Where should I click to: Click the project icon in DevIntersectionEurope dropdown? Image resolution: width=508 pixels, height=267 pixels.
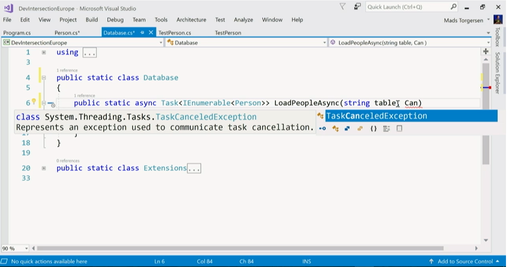click(x=6, y=43)
